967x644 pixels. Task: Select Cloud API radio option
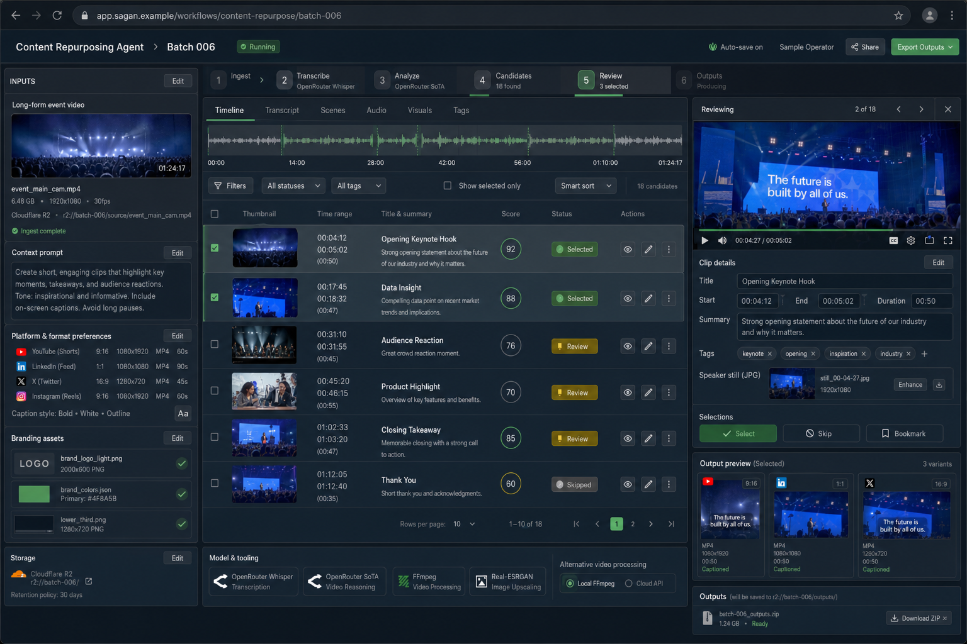coord(628,584)
